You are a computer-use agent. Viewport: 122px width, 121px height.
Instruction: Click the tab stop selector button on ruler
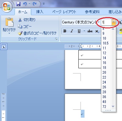click(x=4, y=47)
